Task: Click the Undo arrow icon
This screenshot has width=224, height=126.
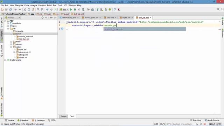Action: coord(15,9)
